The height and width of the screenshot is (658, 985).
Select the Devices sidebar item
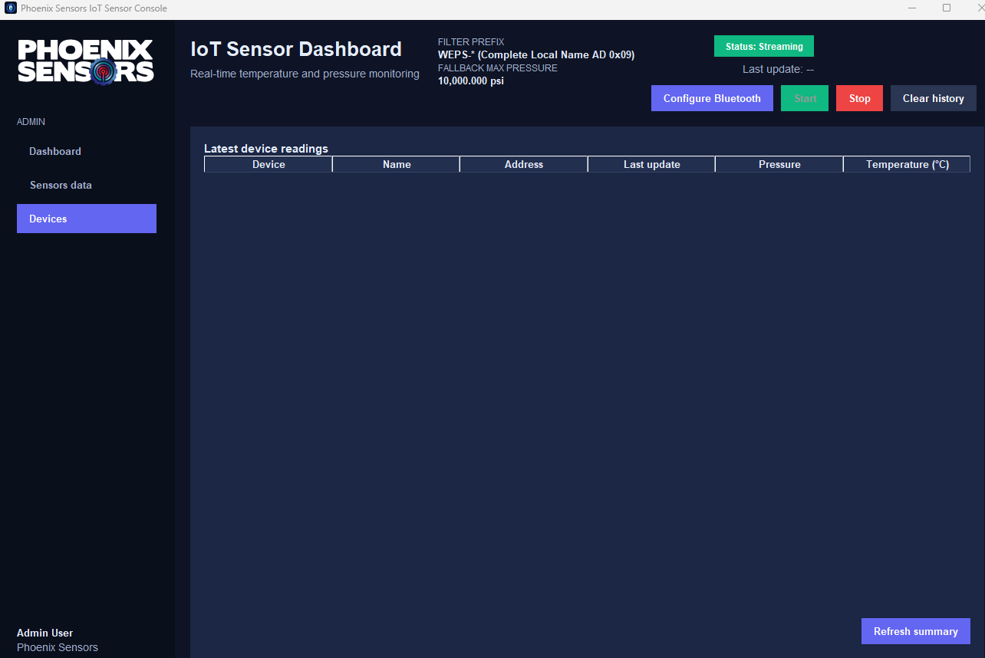click(87, 219)
